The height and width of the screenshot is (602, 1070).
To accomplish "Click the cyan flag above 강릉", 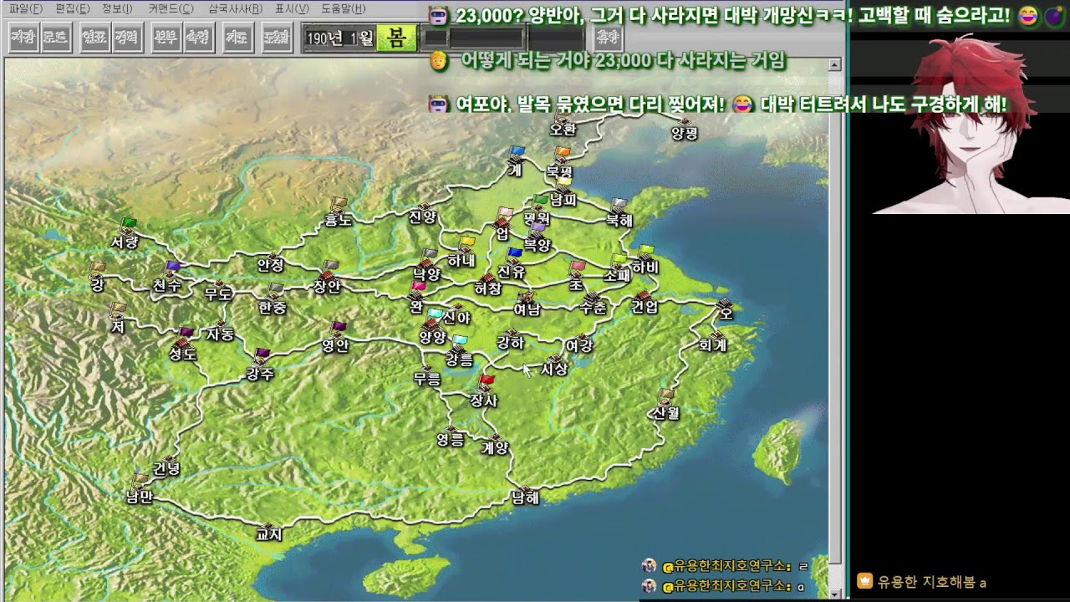I will (459, 342).
